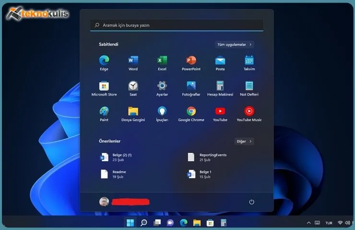Open Microsoft Store from the taskbar
355x230 pixels.
(210, 223)
